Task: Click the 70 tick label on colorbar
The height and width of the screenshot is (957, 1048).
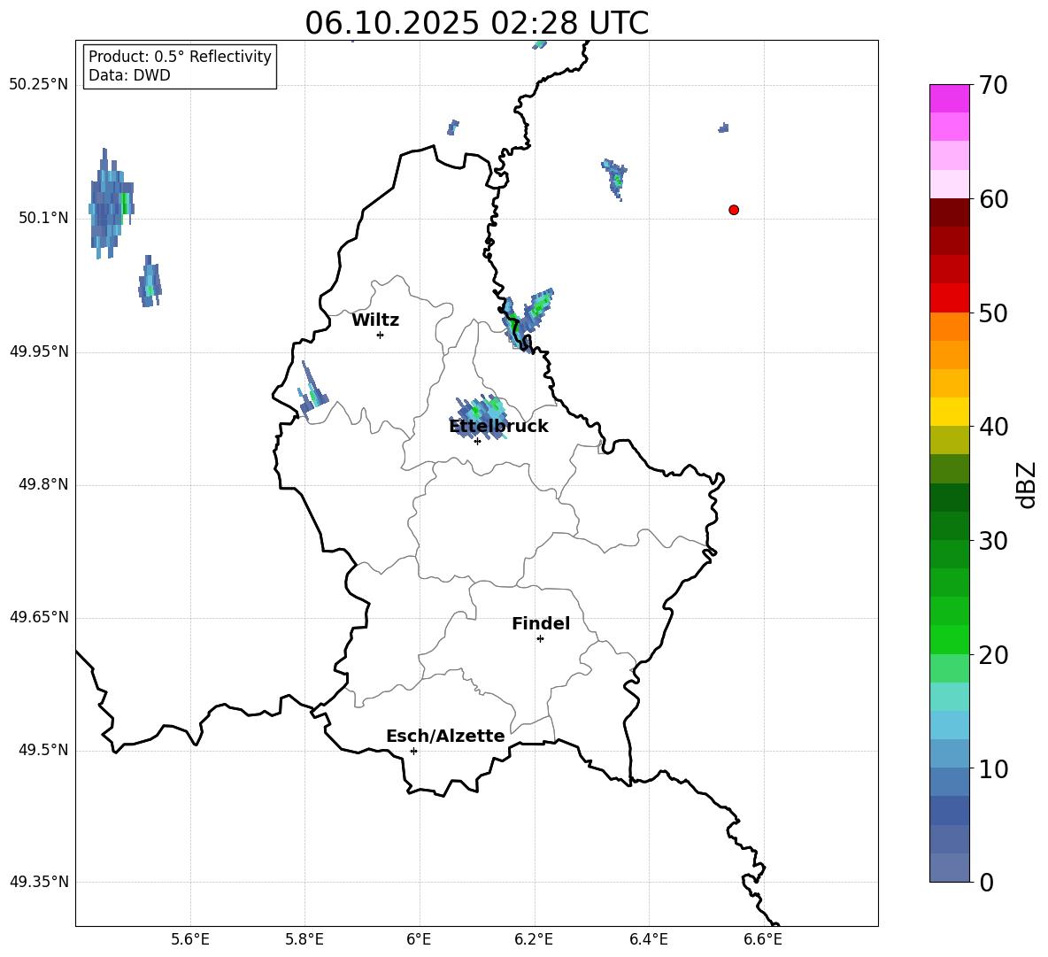Action: [993, 85]
